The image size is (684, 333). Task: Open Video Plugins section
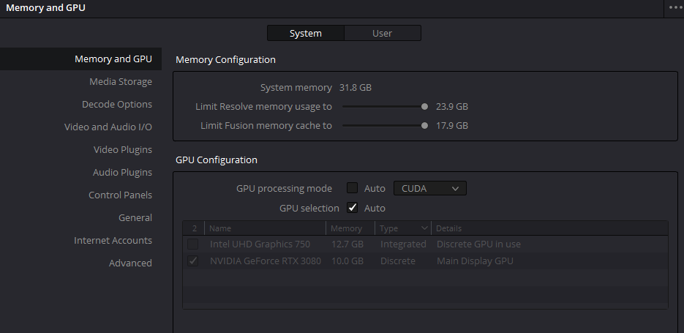(123, 150)
